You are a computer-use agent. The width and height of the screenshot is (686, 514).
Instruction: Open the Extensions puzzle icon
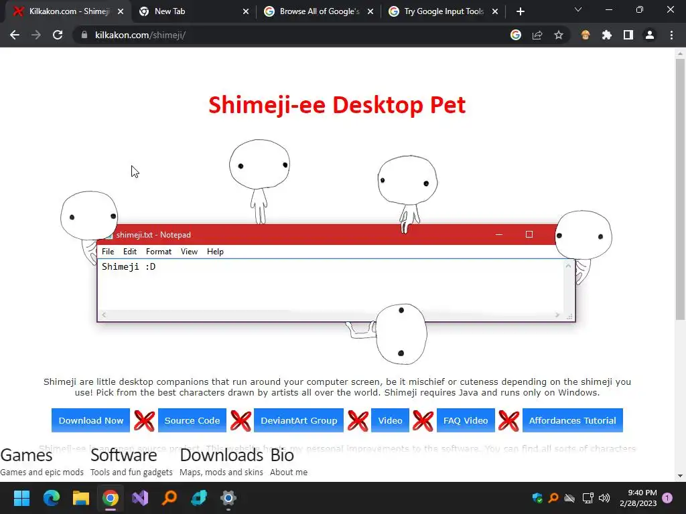pyautogui.click(x=607, y=35)
